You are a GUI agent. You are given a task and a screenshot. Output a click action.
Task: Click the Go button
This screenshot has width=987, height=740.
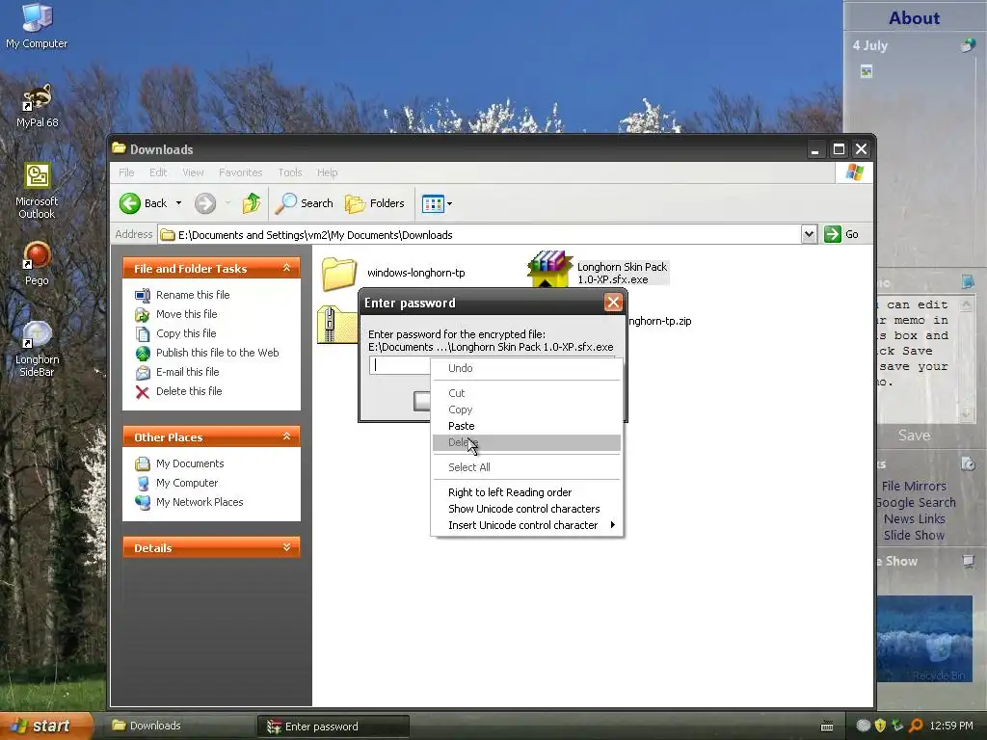[x=841, y=234]
